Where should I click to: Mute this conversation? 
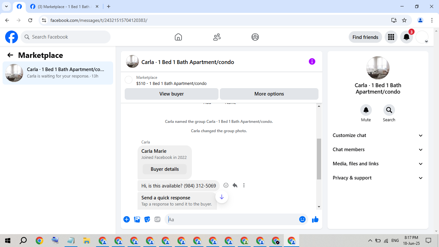(x=366, y=110)
